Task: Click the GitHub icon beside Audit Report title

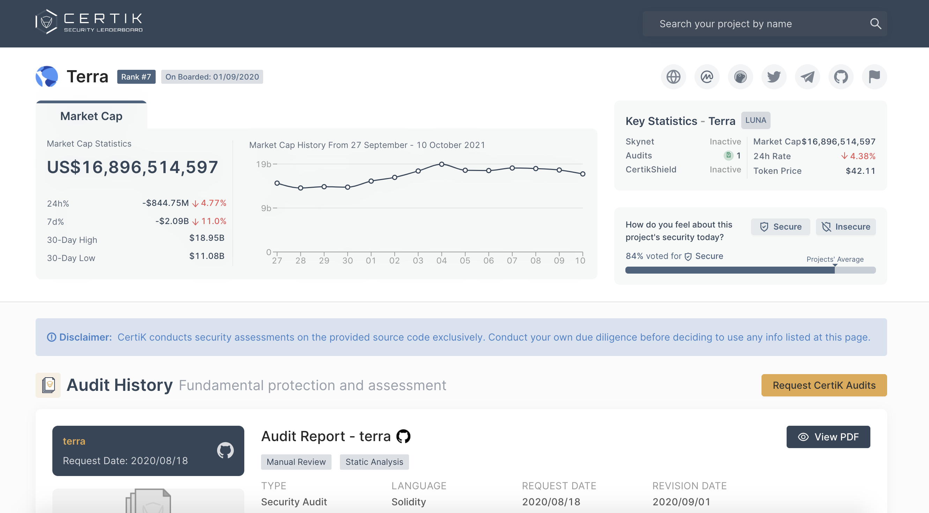Action: tap(403, 437)
